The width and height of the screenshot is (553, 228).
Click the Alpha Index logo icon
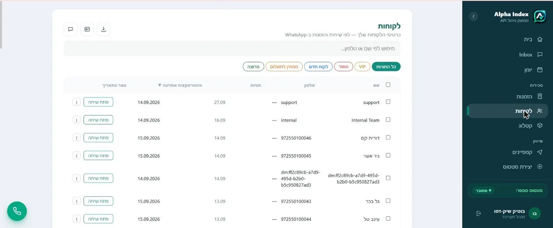tap(539, 17)
